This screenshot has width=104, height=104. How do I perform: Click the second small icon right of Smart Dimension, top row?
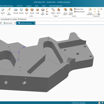99,9
